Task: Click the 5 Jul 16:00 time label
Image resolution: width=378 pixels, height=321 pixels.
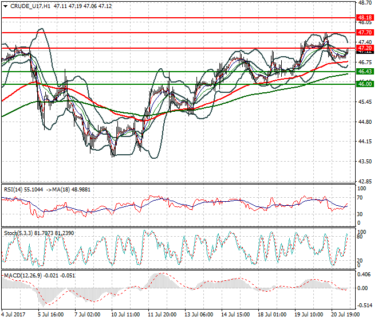Action: point(51,315)
